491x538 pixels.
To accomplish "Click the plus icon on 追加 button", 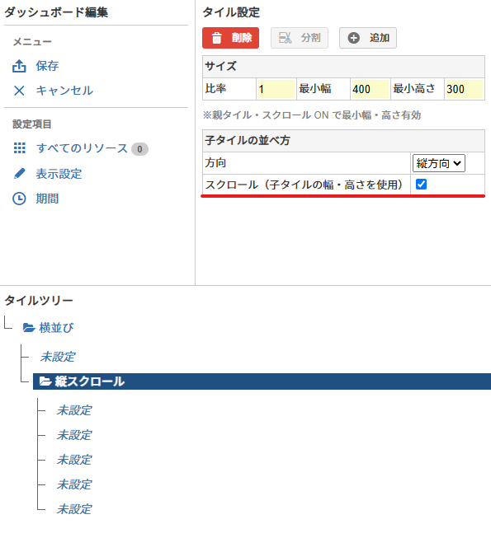I will tap(353, 38).
